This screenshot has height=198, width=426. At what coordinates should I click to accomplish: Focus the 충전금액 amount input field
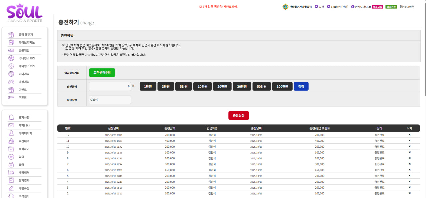110,86
